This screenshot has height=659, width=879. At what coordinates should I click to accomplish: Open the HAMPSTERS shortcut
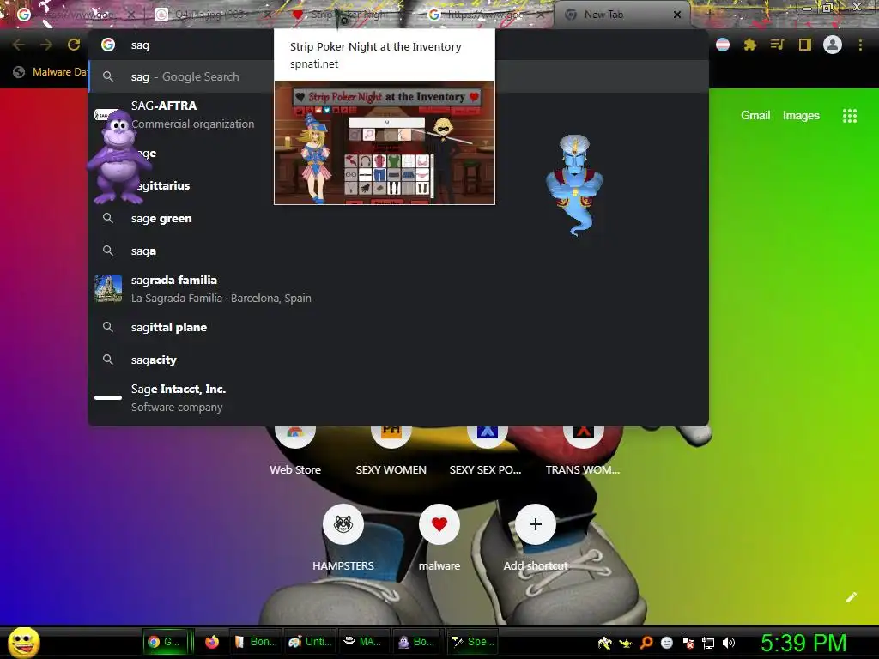[343, 537]
